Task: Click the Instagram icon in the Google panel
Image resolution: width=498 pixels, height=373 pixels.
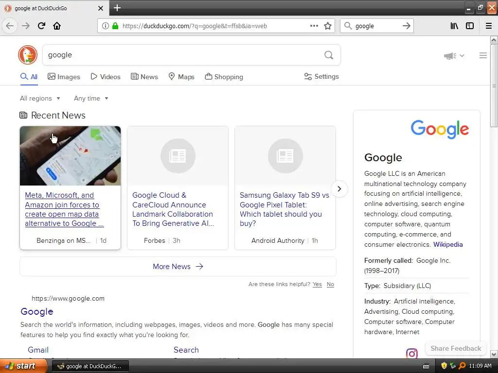Action: pos(411,353)
